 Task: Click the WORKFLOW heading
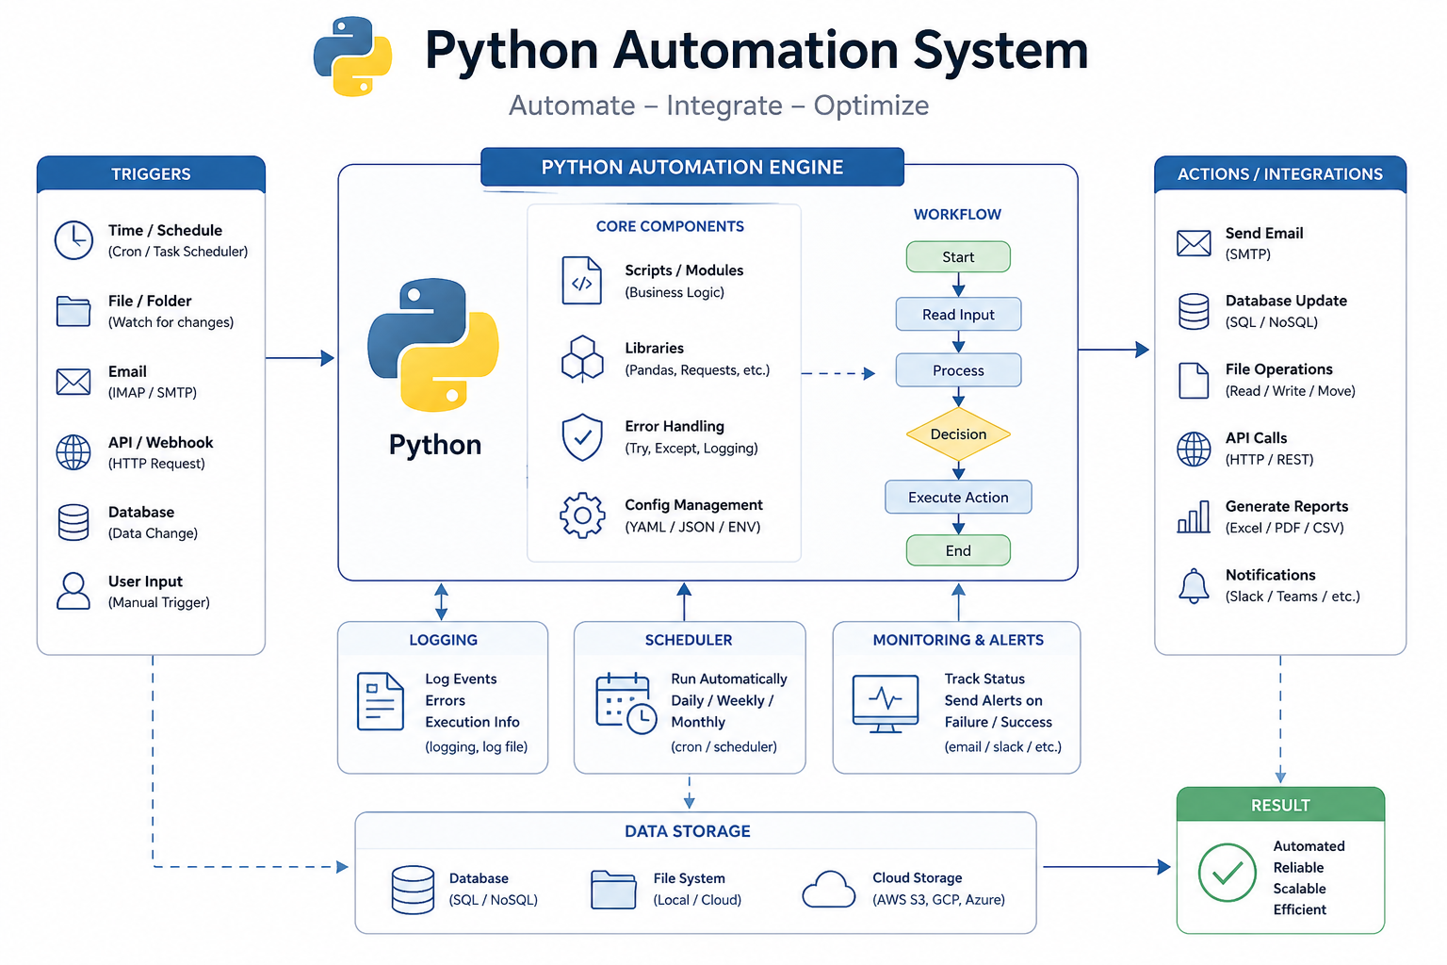[957, 214]
